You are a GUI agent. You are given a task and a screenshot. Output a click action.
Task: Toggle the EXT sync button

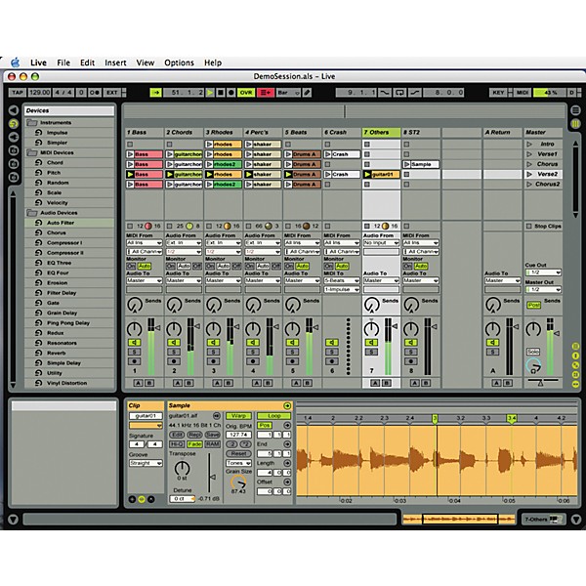click(x=111, y=93)
